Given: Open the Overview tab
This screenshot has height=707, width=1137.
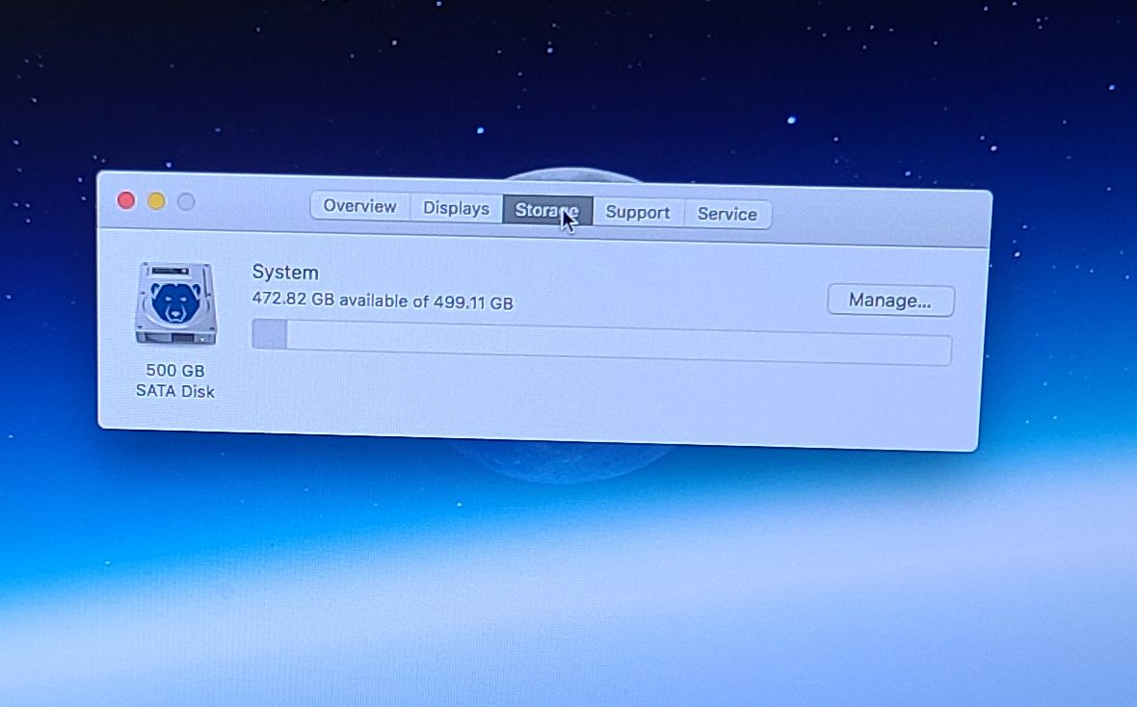Looking at the screenshot, I should pos(359,206).
